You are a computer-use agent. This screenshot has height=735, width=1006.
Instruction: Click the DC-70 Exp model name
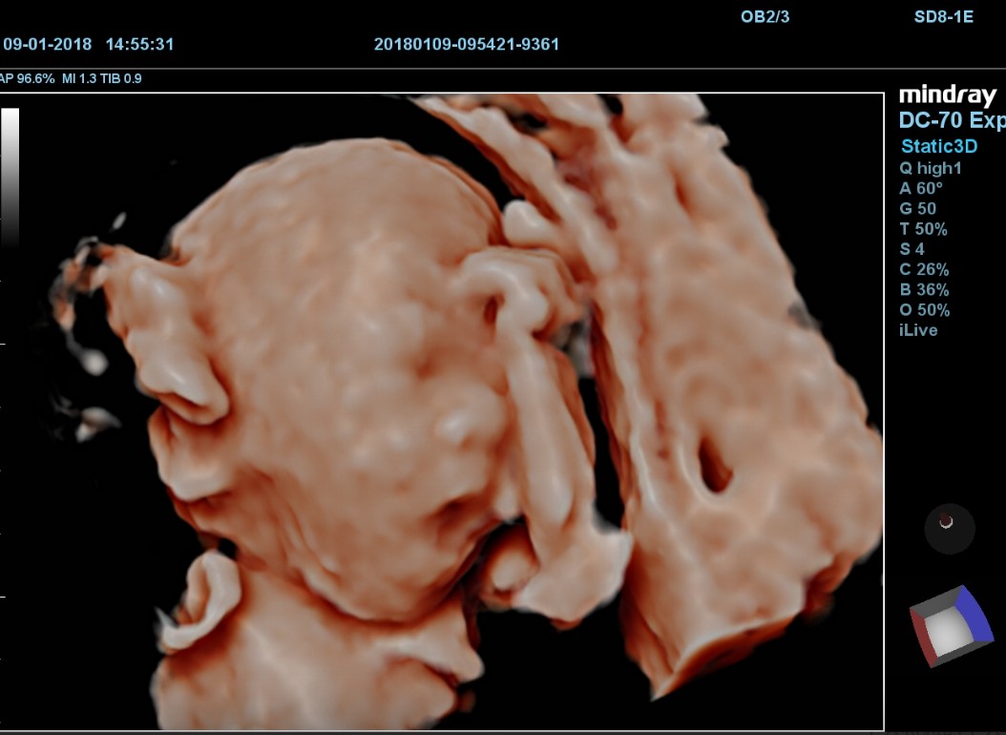coord(951,120)
